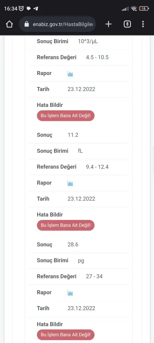Tap the Wi-Fi status icon
The height and width of the screenshot is (343, 154).
tap(134, 8)
